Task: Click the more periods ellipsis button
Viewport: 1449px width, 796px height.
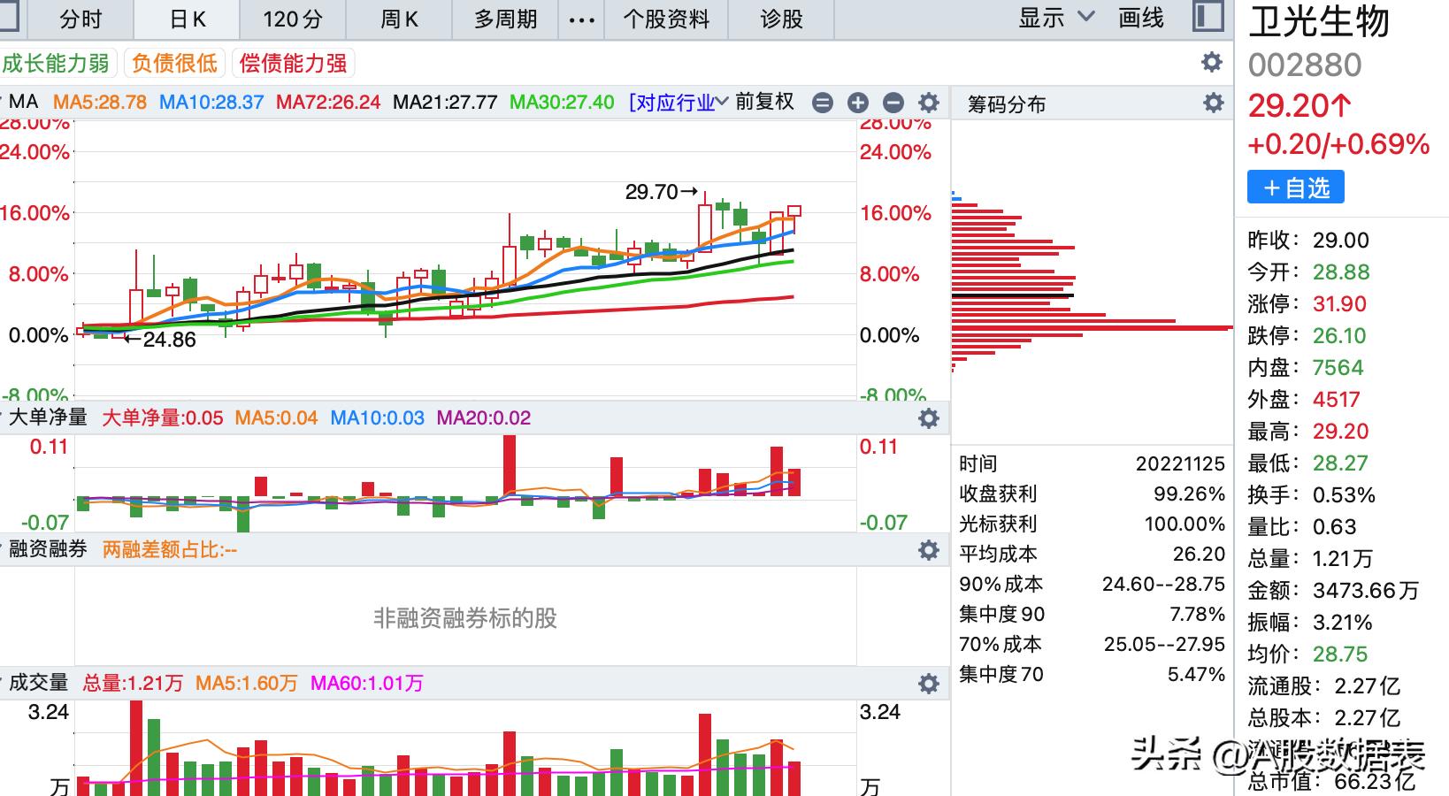Action: point(581,19)
